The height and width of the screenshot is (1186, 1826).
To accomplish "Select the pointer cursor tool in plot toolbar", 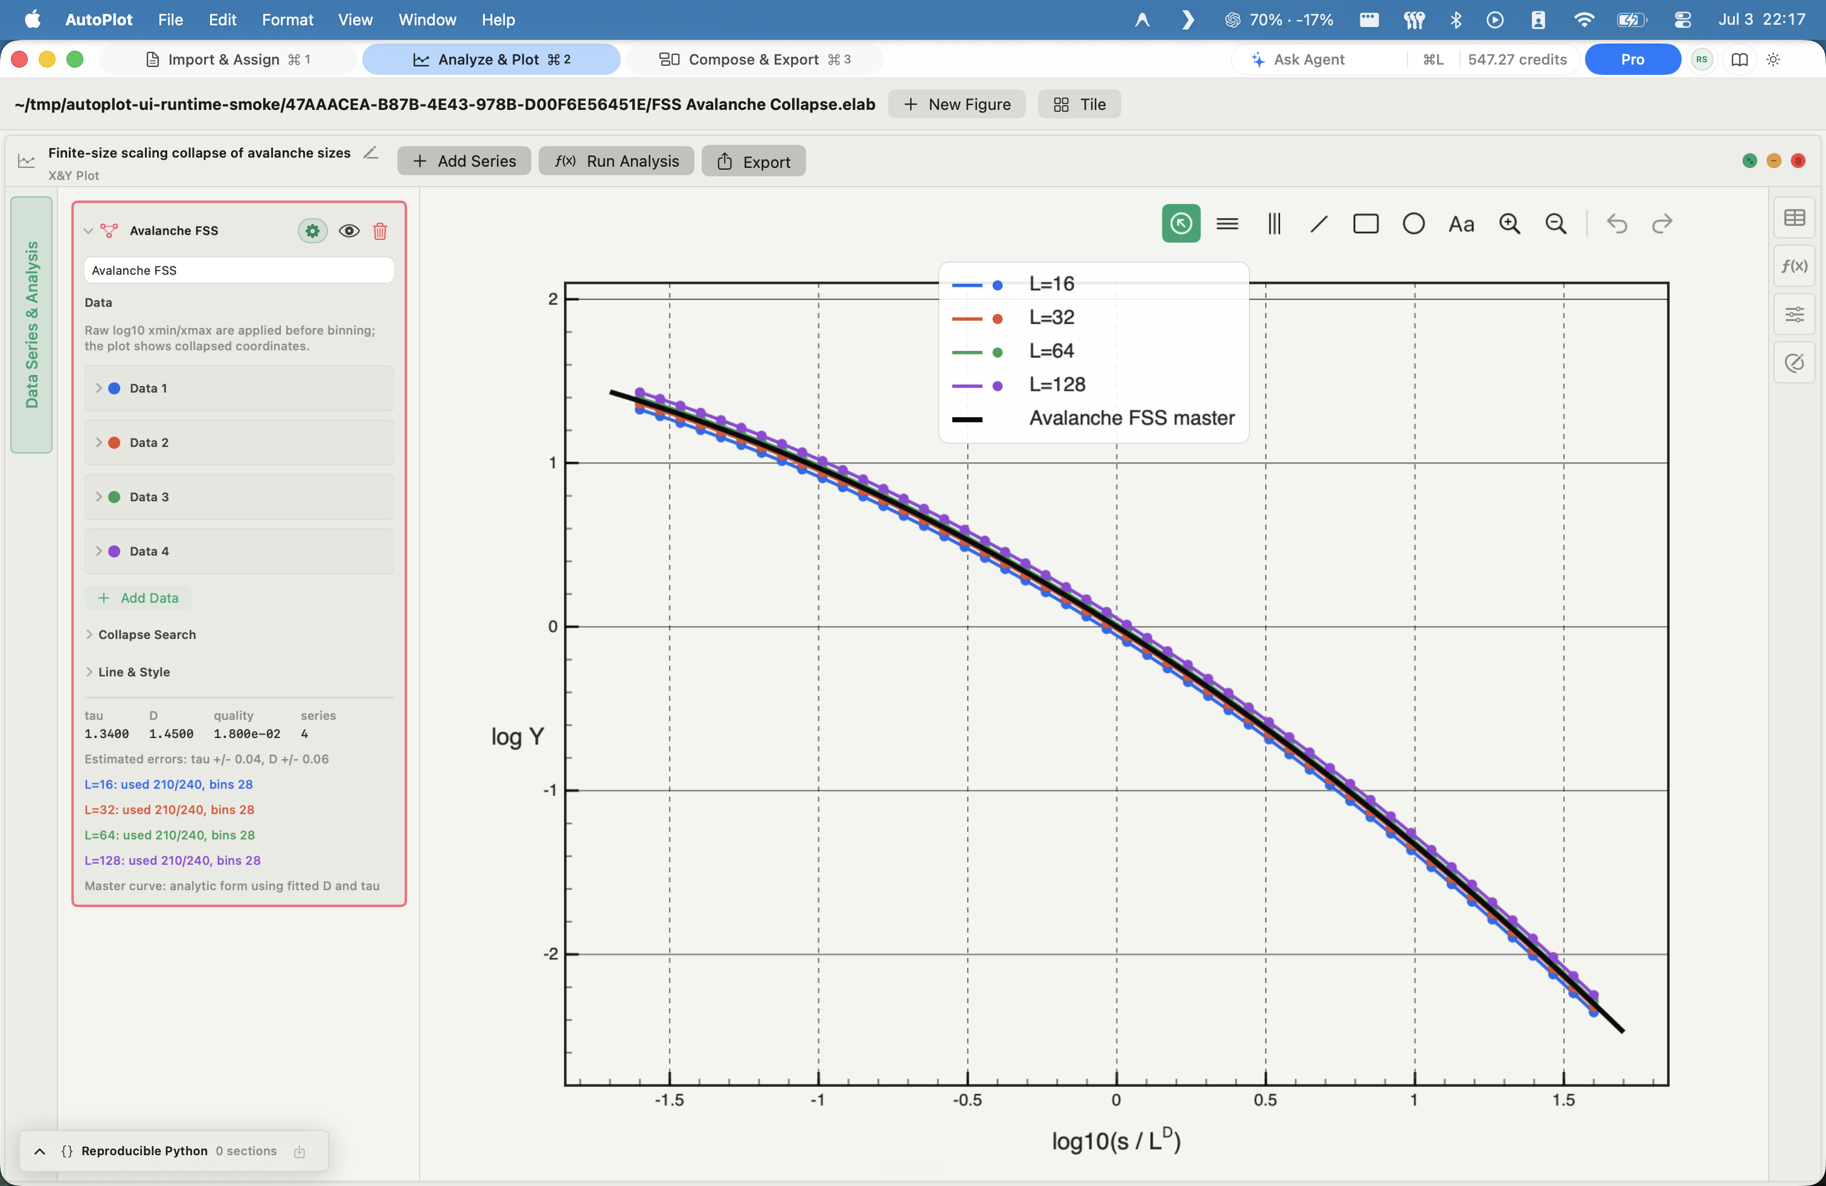I will 1180,223.
